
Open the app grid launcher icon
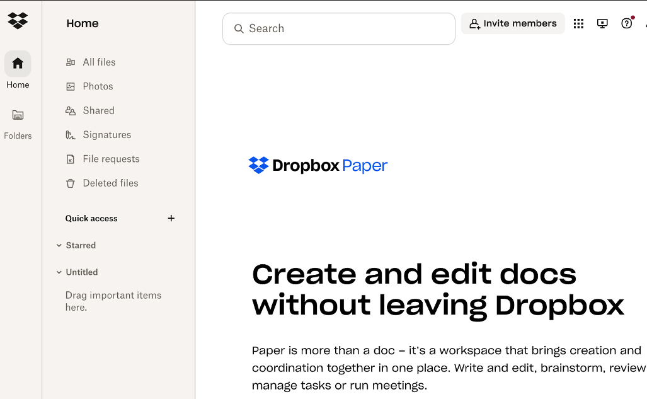pyautogui.click(x=578, y=23)
